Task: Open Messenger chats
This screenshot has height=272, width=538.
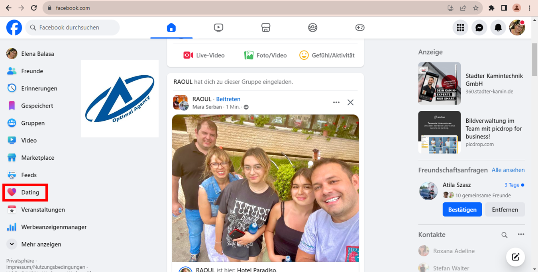Action: 479,27
